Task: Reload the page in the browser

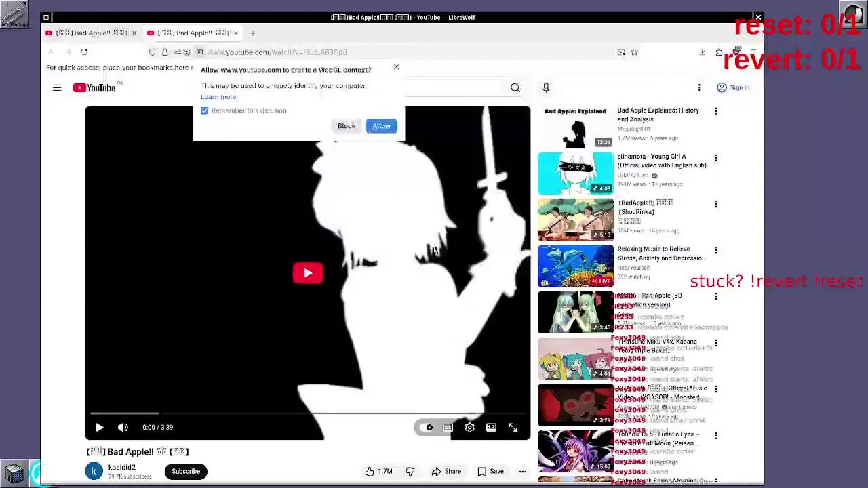Action: [x=84, y=52]
